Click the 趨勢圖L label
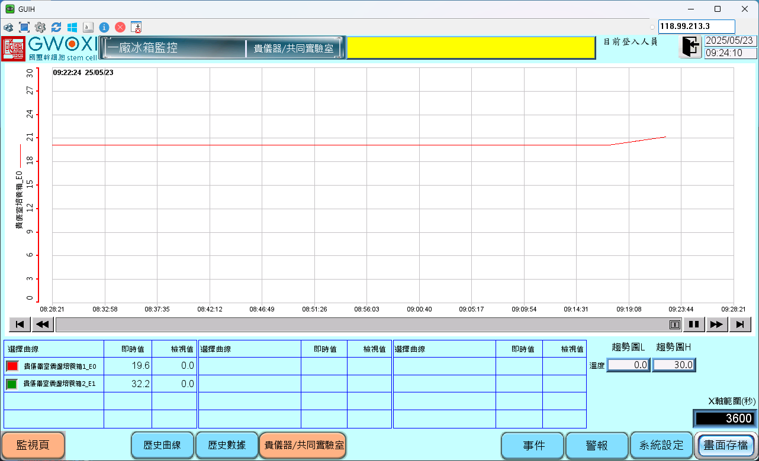The image size is (759, 461). point(628,347)
